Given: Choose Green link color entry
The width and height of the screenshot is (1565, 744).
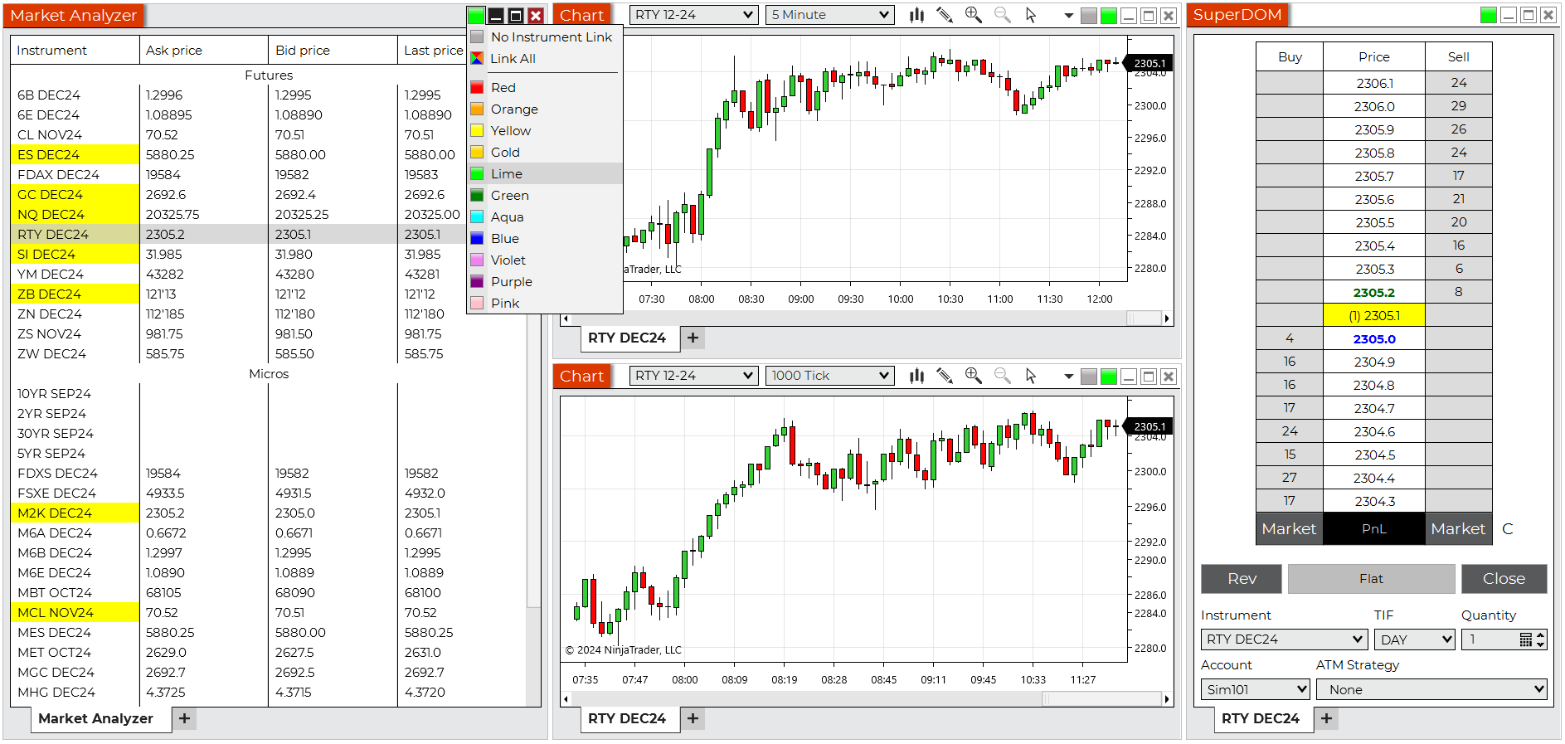Looking at the screenshot, I should click(x=545, y=195).
